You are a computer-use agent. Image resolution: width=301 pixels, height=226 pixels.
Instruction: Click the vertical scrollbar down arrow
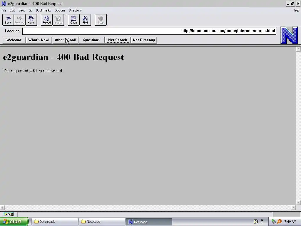298,202
